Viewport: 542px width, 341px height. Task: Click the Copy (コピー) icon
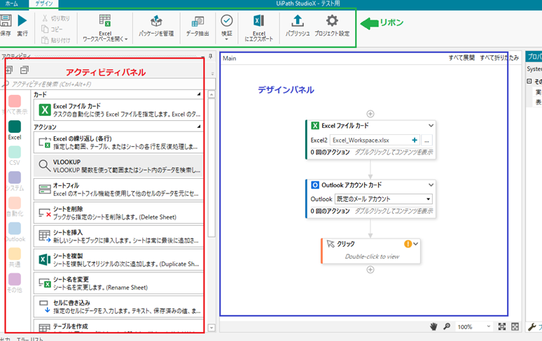[45, 29]
